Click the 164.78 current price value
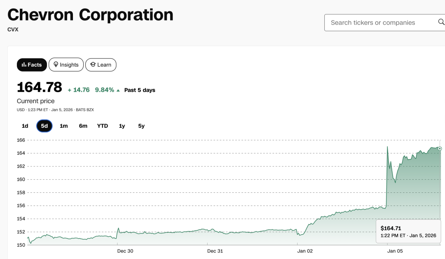The image size is (445, 259). tap(40, 87)
